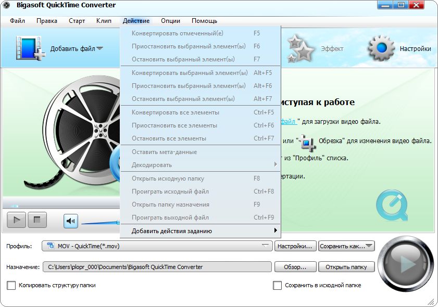This screenshot has width=438, height=307.
Task: Open the Effect stars icon
Action: 301,48
